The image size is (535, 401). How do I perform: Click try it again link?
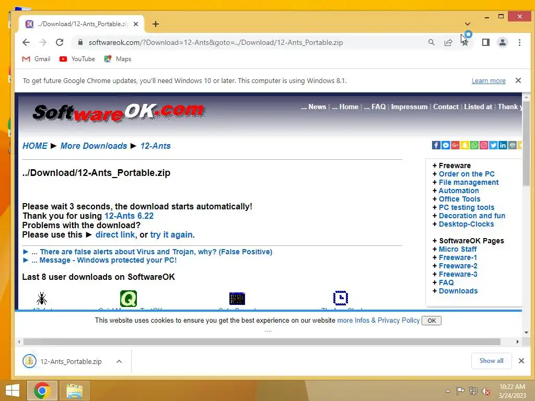171,234
